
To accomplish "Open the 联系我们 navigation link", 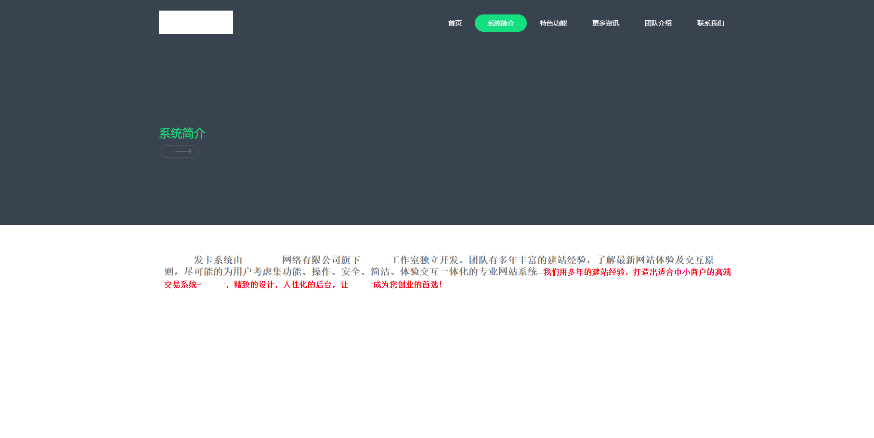I will [710, 23].
